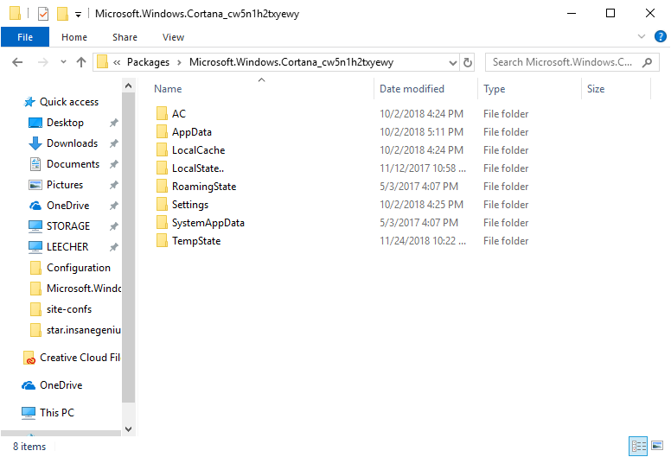The image size is (671, 457).
Task: Open Documents in the navigation pane
Action: click(x=73, y=164)
